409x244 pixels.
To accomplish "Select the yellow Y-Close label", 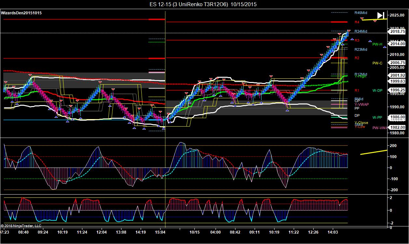I will pyautogui.click(x=361, y=123).
